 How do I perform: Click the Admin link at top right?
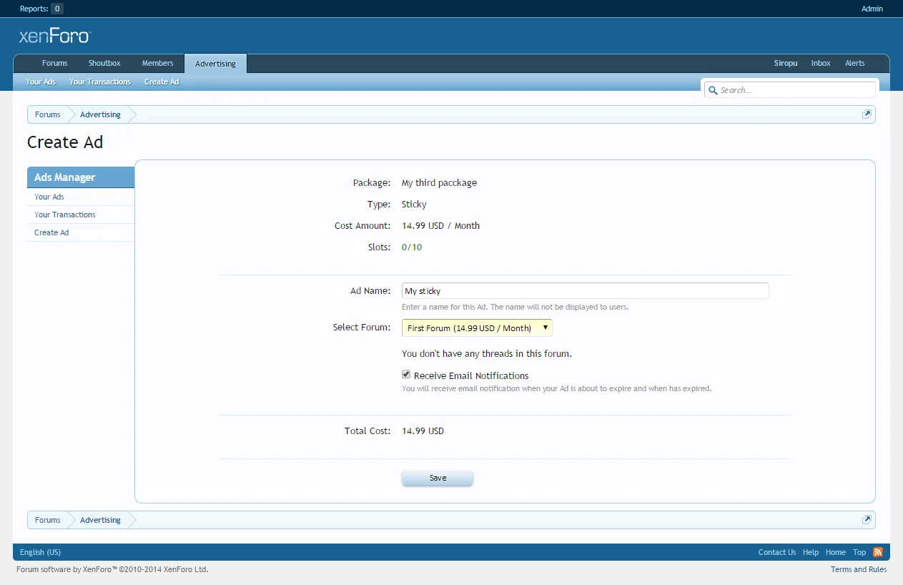pos(872,9)
